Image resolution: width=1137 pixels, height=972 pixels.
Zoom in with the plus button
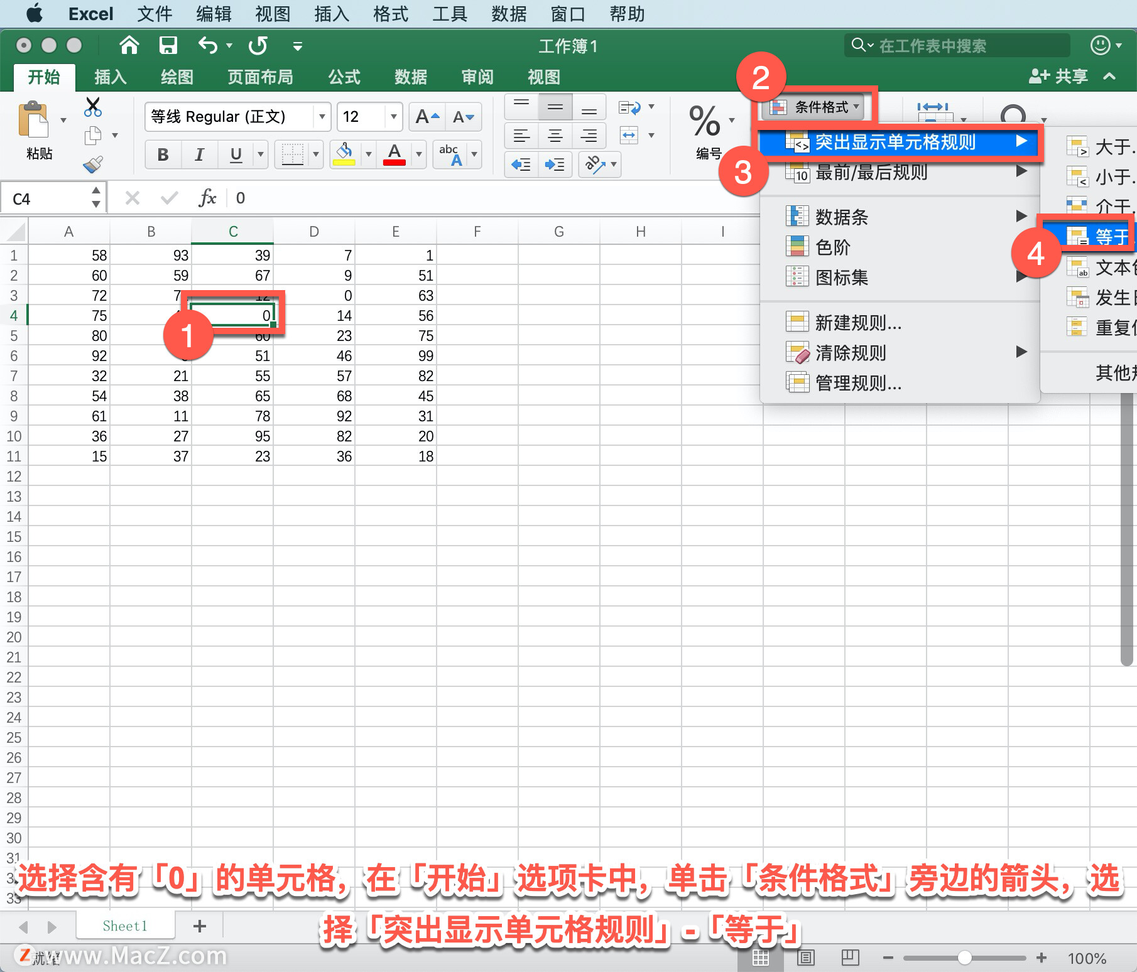click(1042, 958)
